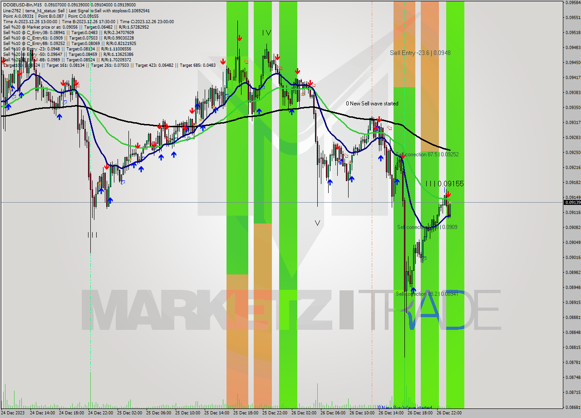Click the 'I I I 0.09155' wave label
The image size is (581, 418).
click(x=444, y=184)
